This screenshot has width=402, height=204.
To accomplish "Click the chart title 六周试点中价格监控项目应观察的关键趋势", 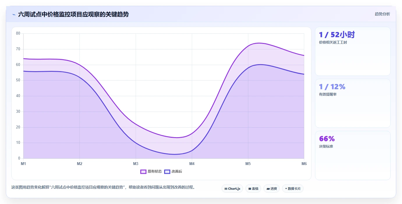I will coord(73,15).
